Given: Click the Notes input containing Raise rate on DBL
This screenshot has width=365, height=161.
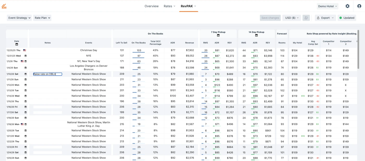Looking at the screenshot, I should point(47,74).
